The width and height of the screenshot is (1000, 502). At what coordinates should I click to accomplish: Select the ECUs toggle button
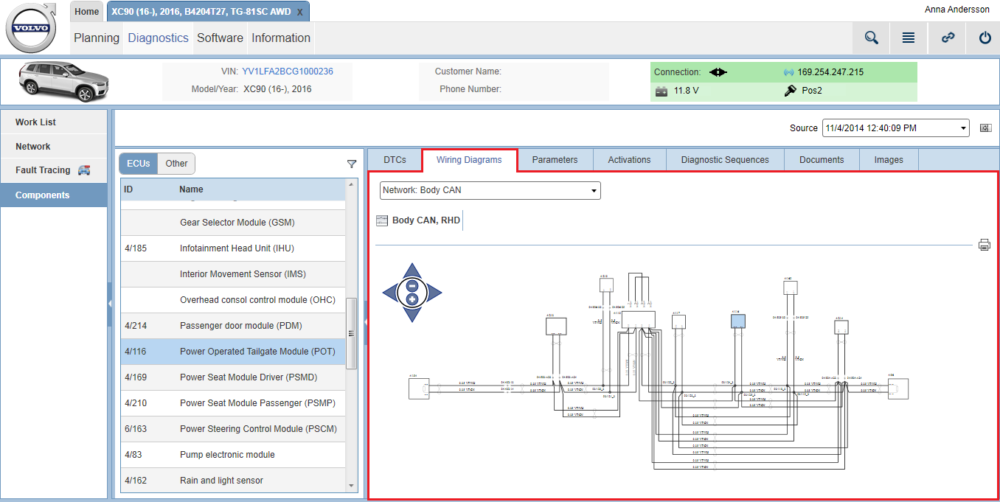click(x=139, y=164)
